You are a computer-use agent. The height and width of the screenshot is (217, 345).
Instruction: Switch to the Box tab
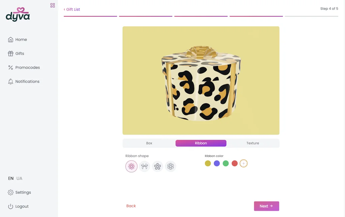(x=149, y=143)
